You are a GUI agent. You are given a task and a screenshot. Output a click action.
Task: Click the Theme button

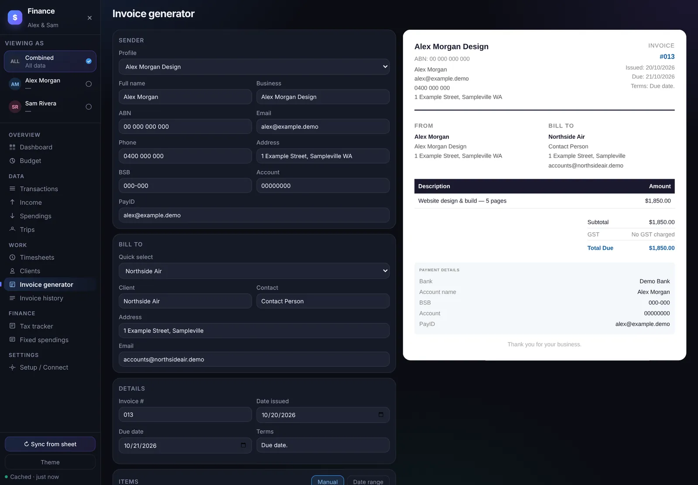pyautogui.click(x=50, y=462)
